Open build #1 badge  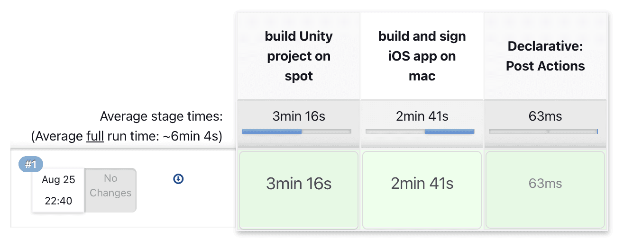click(31, 165)
